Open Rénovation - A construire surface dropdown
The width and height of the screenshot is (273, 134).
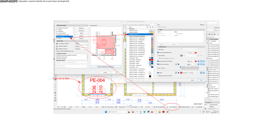(x=188, y=73)
